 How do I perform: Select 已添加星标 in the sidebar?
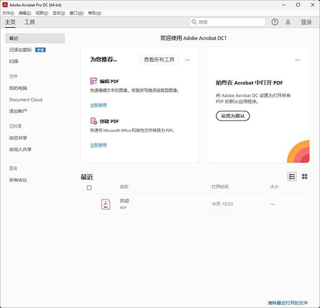(x=20, y=50)
